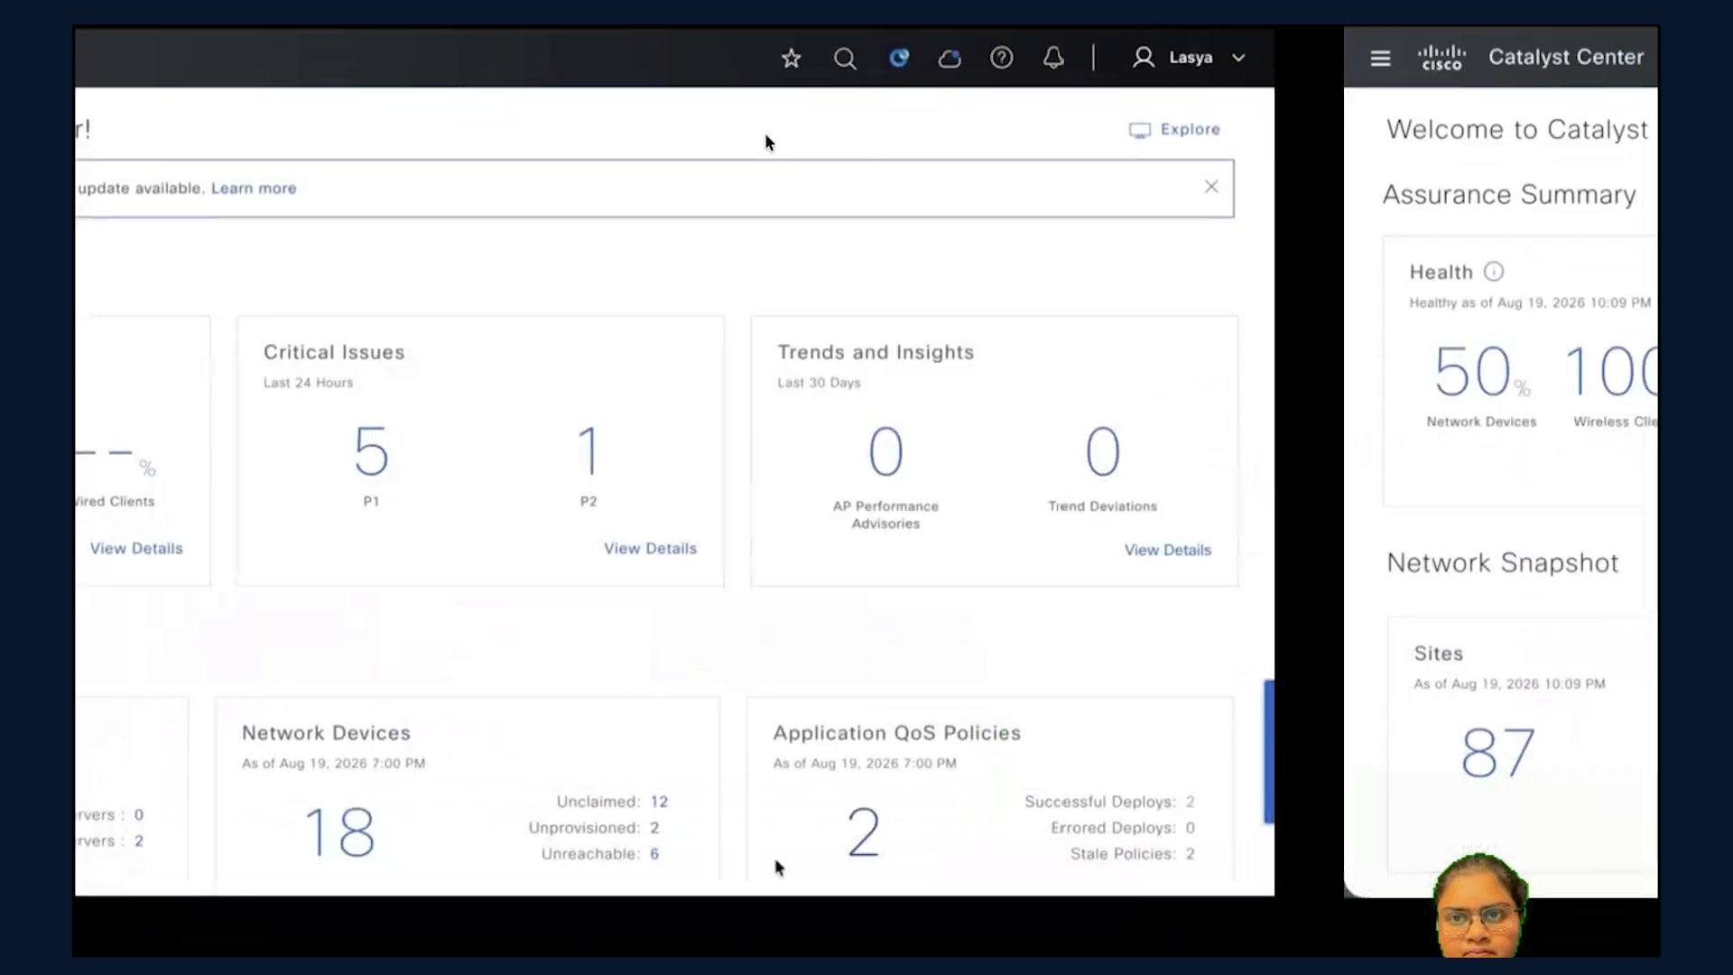Open the blue AI assistant icon
This screenshot has width=1733, height=975.
click(x=899, y=58)
